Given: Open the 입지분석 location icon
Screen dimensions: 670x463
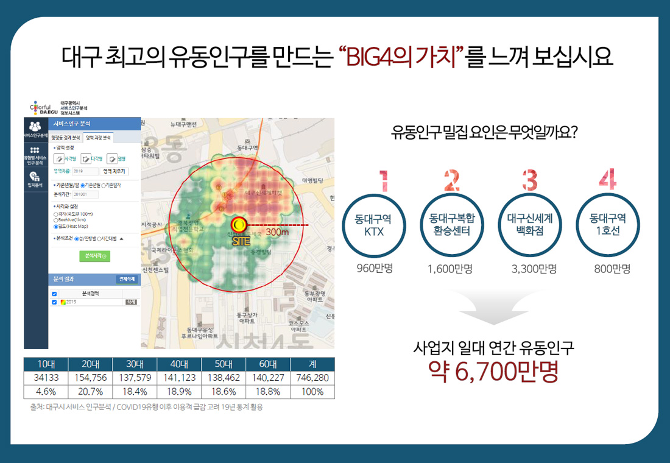Looking at the screenshot, I should 35,176.
